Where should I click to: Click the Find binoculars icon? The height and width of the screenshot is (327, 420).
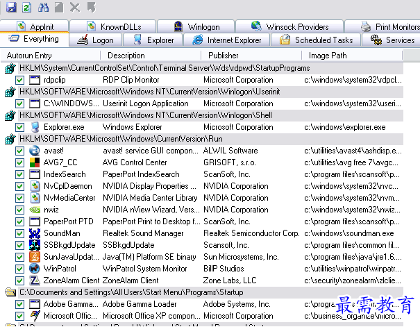[x=43, y=7]
